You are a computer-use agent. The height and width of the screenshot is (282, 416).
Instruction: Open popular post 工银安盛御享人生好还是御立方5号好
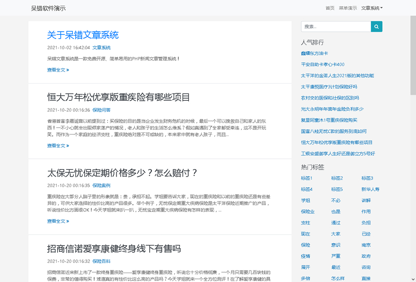tap(338, 153)
